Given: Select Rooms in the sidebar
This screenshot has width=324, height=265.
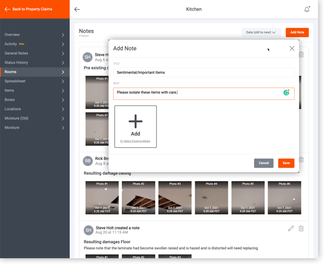Looking at the screenshot, I should point(34,72).
